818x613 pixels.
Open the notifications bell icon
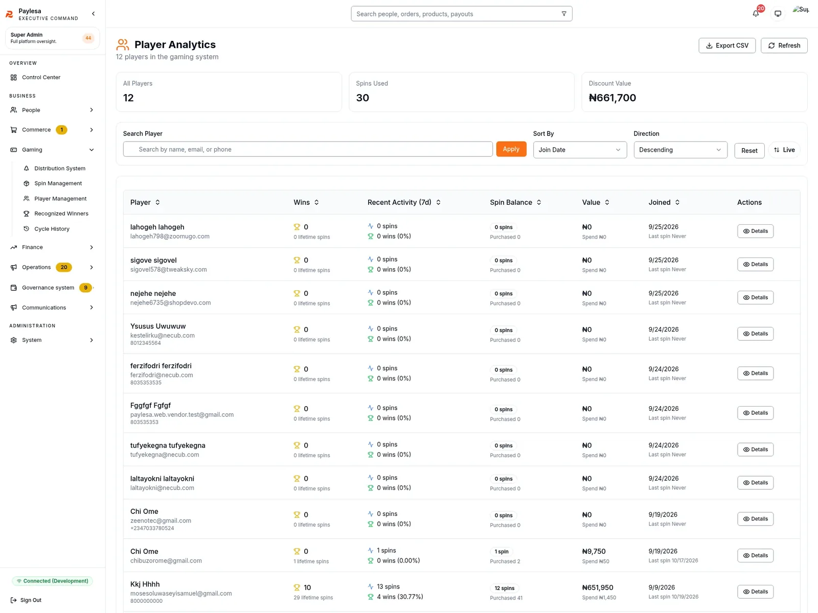pyautogui.click(x=756, y=14)
